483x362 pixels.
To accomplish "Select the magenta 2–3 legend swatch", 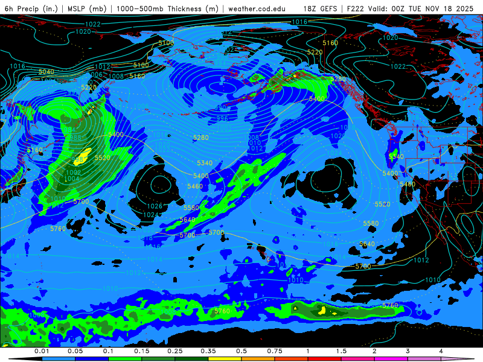I will (391, 359).
